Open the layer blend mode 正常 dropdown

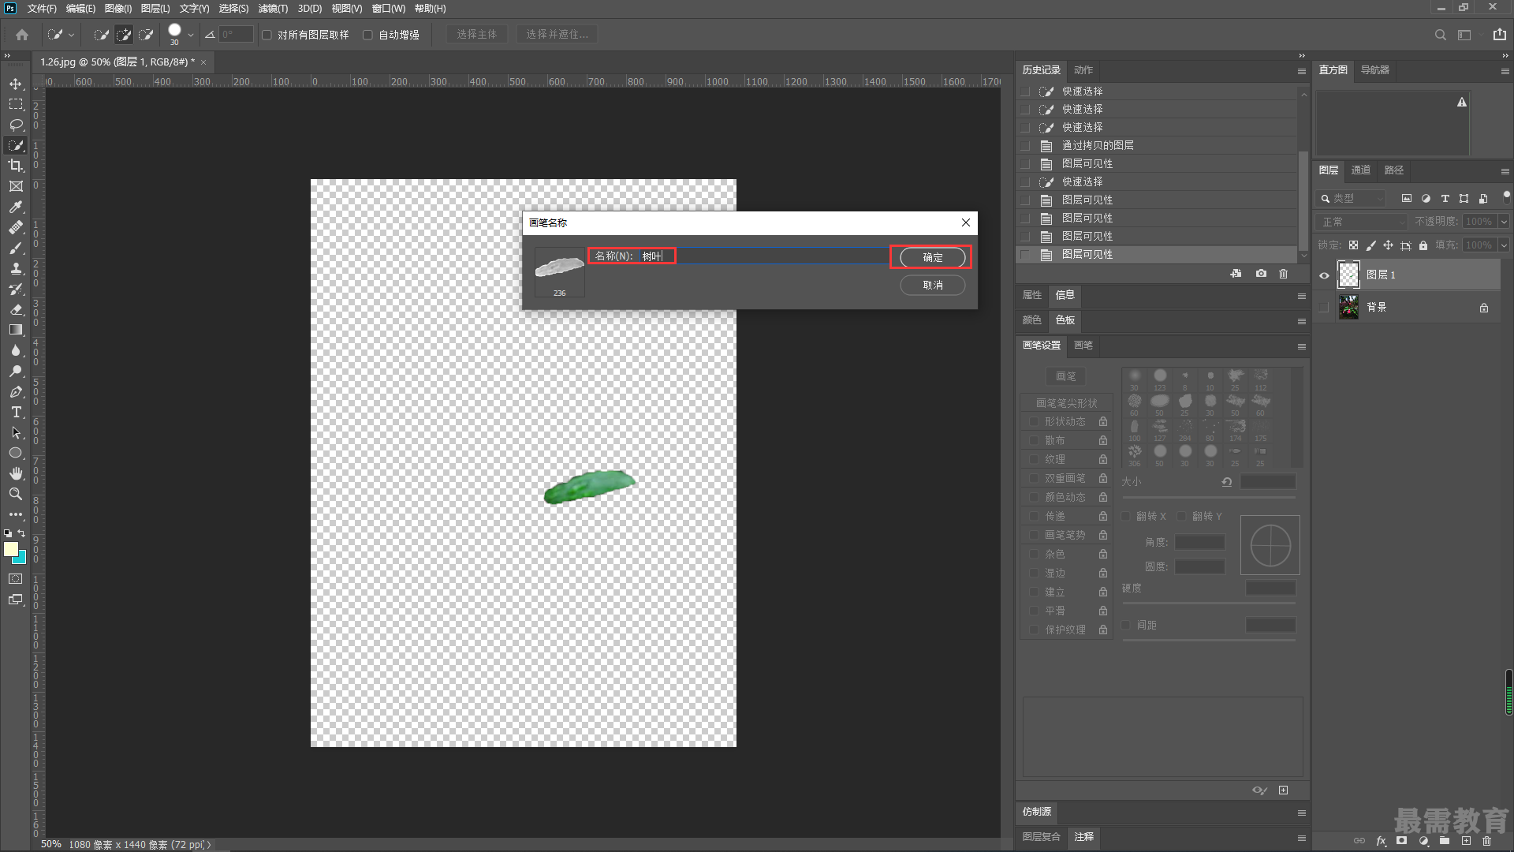(1361, 222)
